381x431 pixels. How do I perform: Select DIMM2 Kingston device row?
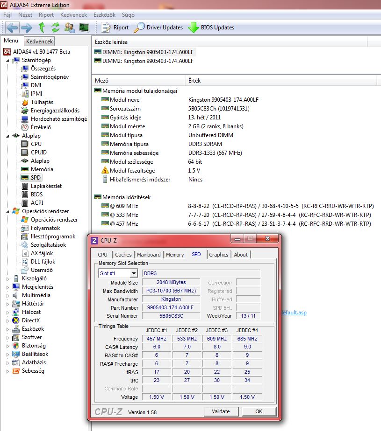(x=144, y=61)
